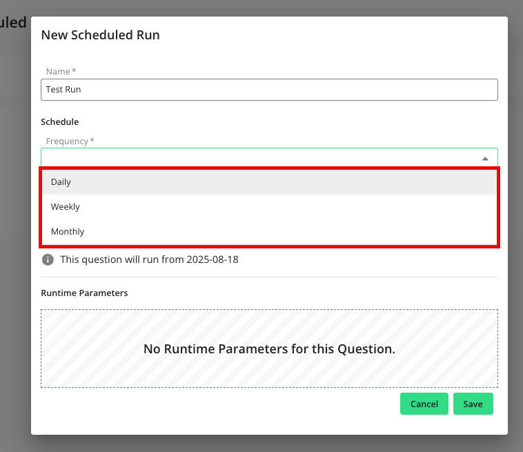
Task: Open the Frequency combo box field
Action: [x=262, y=158]
